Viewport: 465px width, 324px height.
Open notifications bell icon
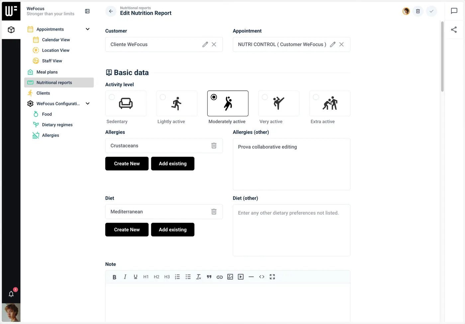tap(11, 294)
